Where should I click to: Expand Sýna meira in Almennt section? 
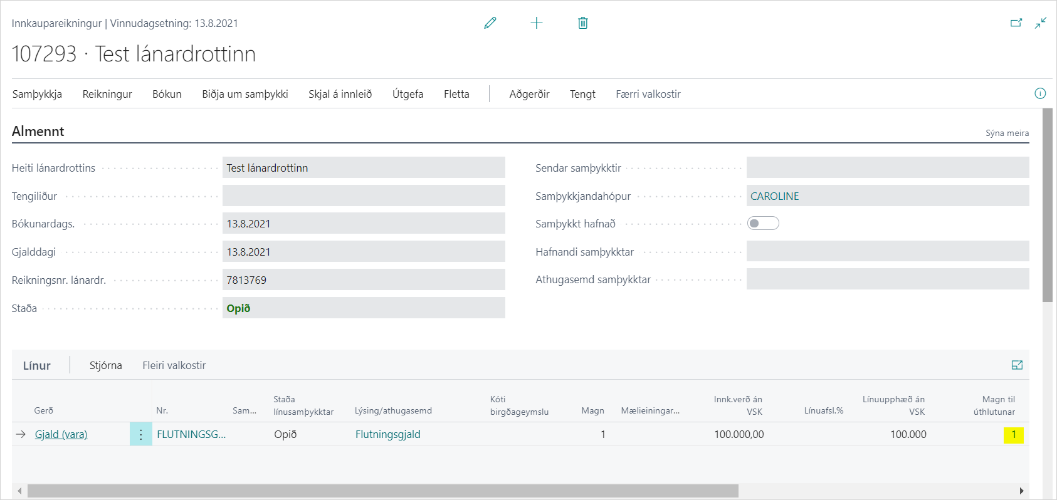[1007, 133]
